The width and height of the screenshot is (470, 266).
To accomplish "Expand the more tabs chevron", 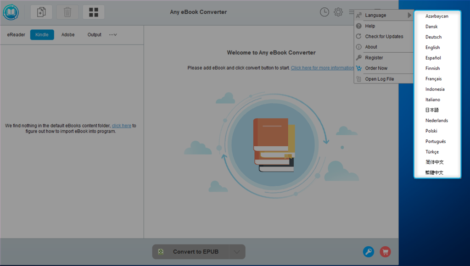I will click(113, 35).
